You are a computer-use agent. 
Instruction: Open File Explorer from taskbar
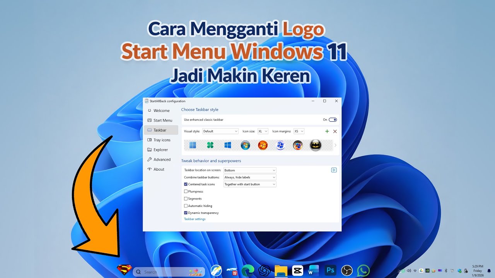point(281,271)
